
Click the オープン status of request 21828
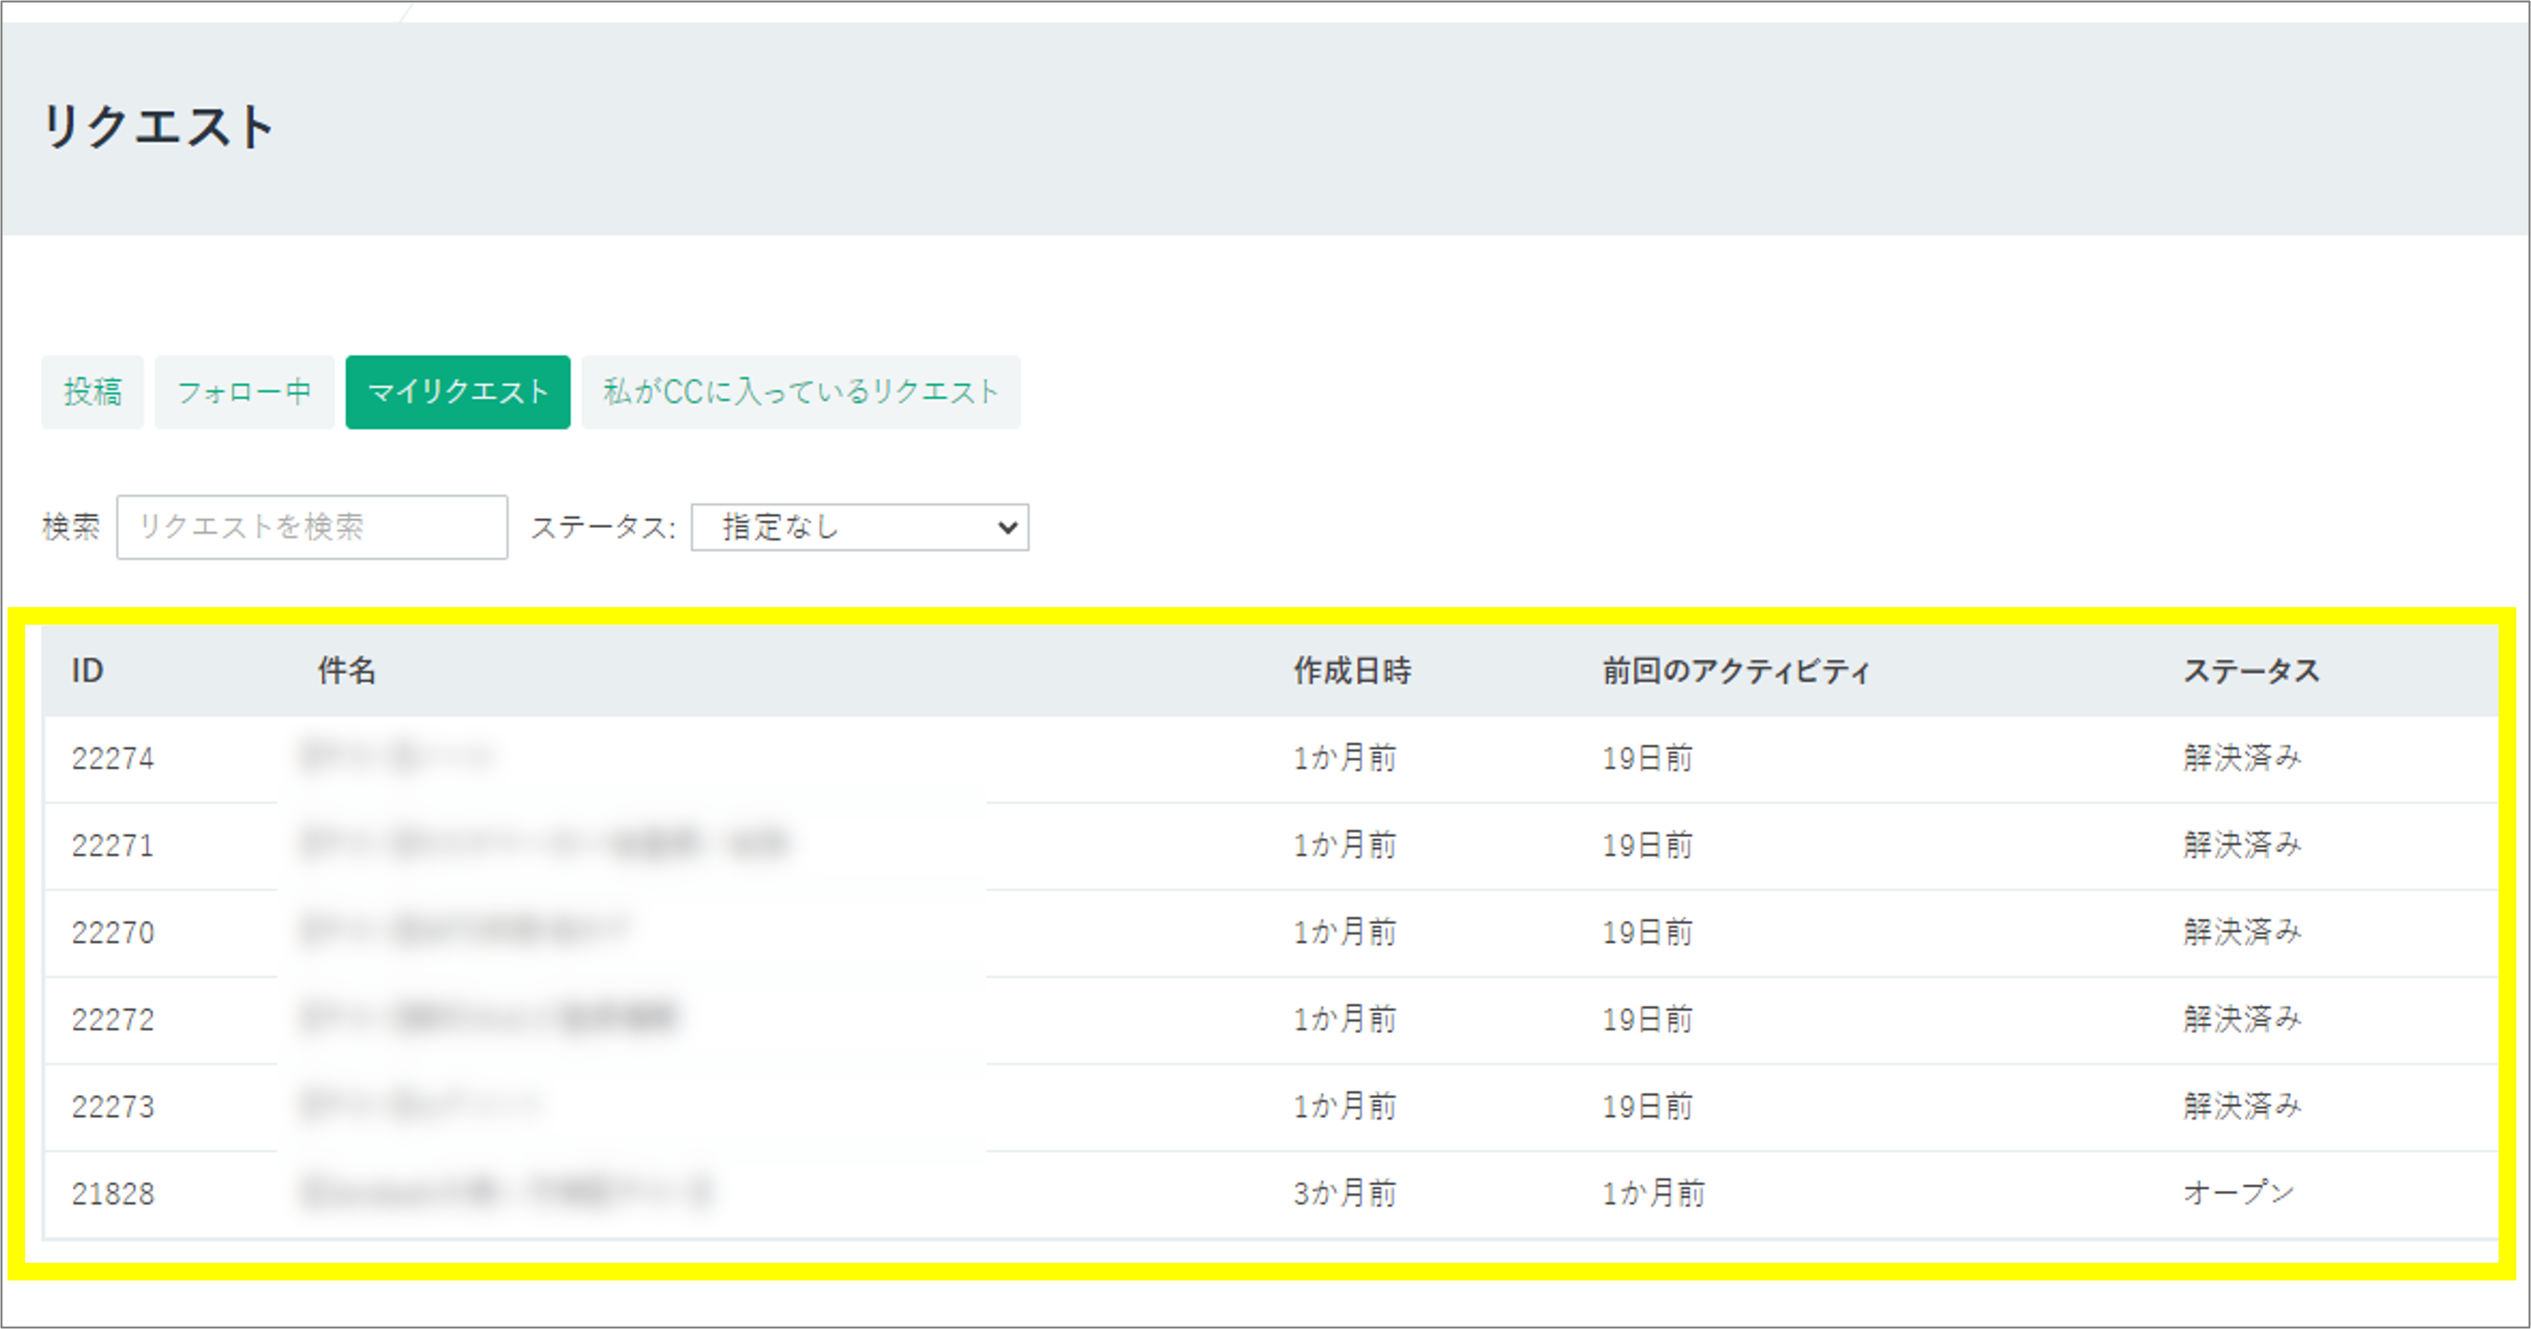[2238, 1193]
